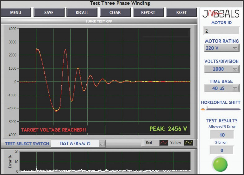Click the Yellow waveform legend icon
The width and height of the screenshot is (244, 175).
(188, 143)
